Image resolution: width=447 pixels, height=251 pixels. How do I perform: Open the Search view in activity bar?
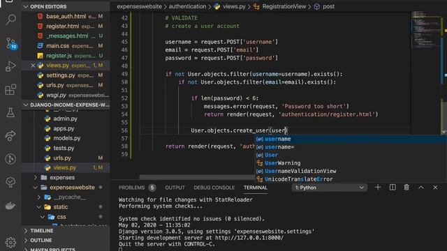pyautogui.click(x=11, y=20)
